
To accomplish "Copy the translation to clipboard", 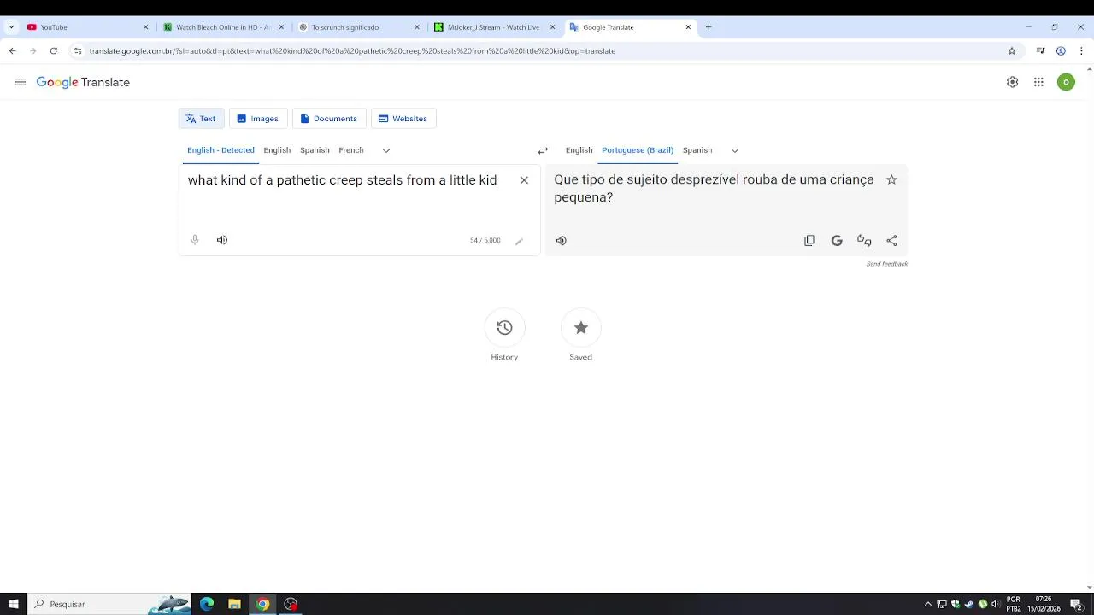I will click(x=809, y=241).
